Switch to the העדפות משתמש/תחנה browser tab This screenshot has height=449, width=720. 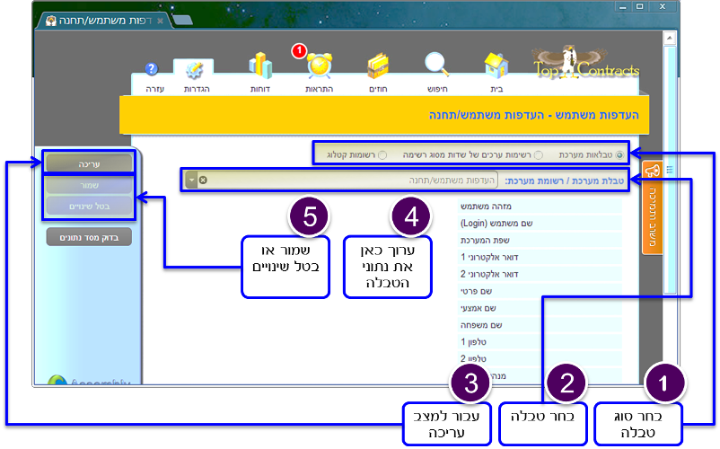click(105, 21)
